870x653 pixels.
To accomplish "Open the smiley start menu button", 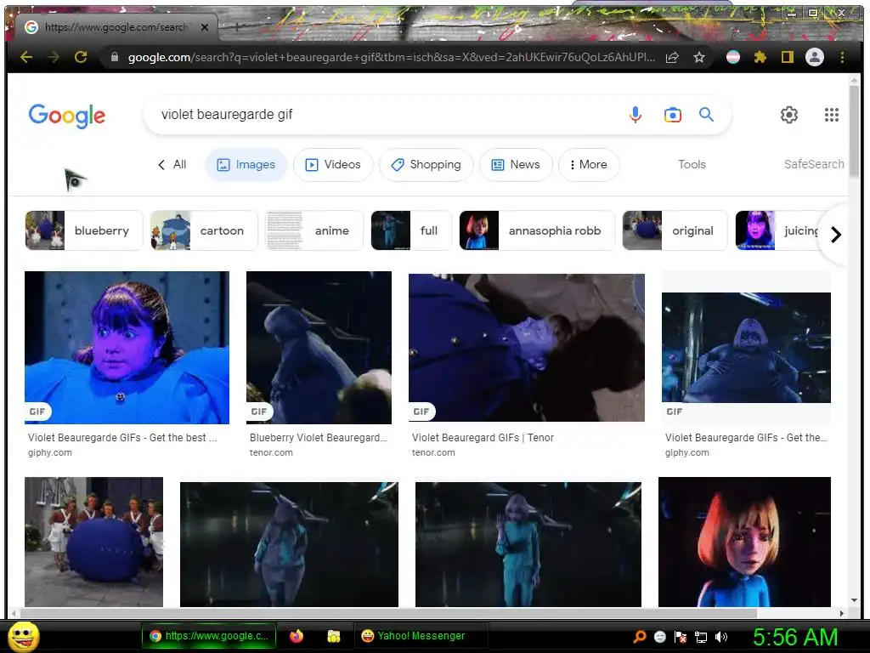I will point(23,636).
